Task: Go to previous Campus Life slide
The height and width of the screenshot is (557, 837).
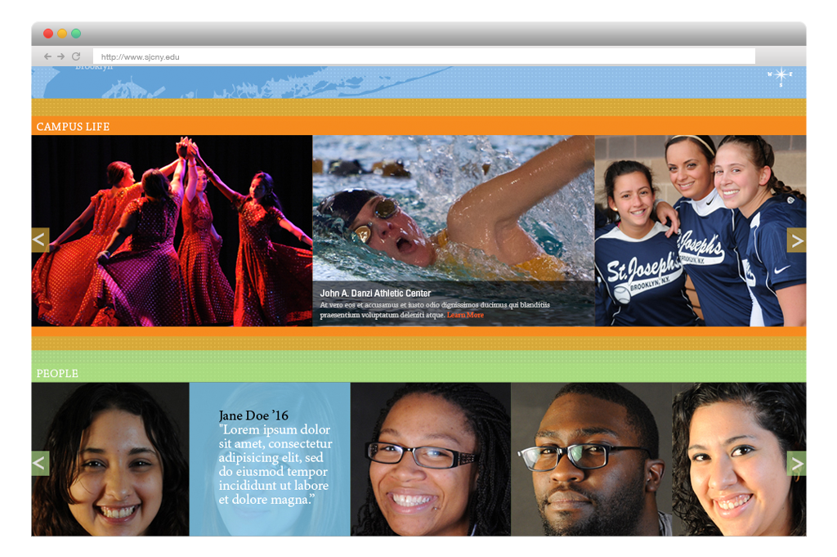Action: click(x=40, y=240)
